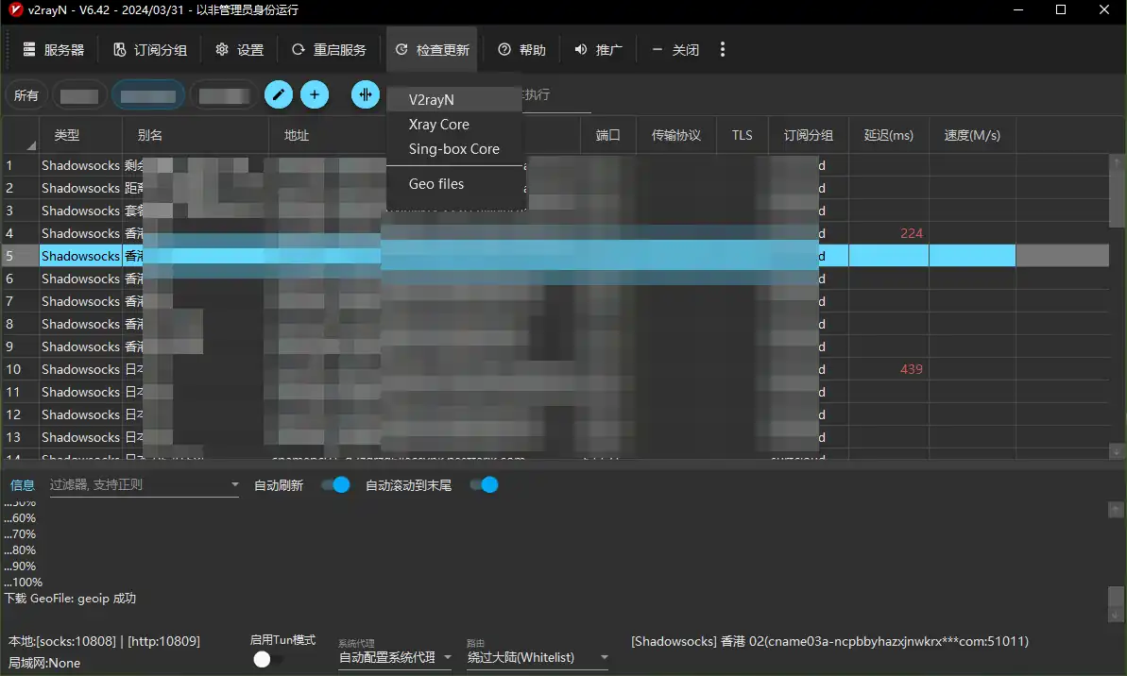Screen dimensions: 1127x676
Task: Select the third blurred group tab
Action: [224, 95]
